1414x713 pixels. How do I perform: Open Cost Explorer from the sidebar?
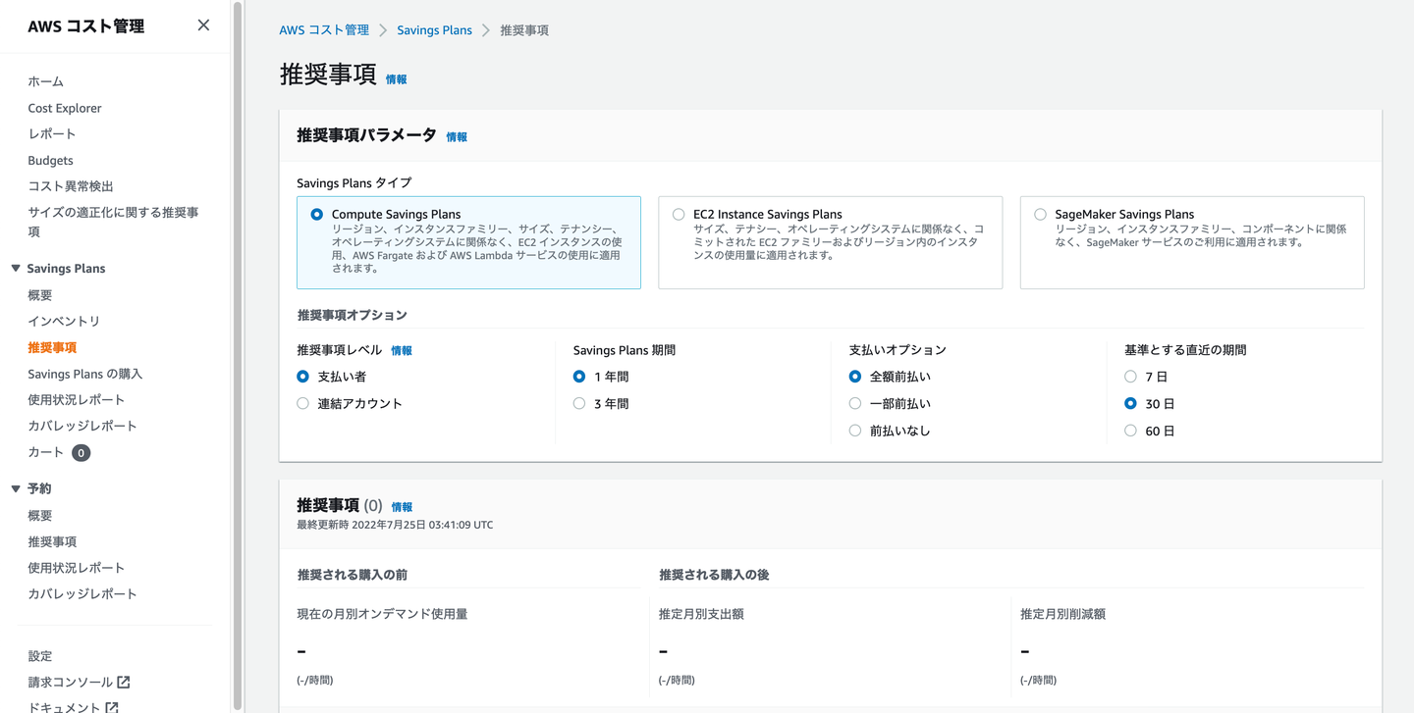click(64, 107)
